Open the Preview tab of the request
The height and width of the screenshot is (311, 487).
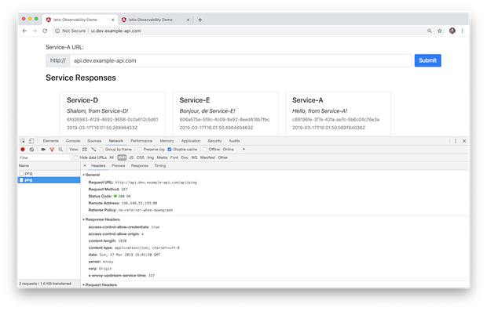pos(119,166)
